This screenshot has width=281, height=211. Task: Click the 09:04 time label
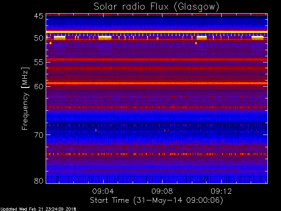click(x=103, y=191)
